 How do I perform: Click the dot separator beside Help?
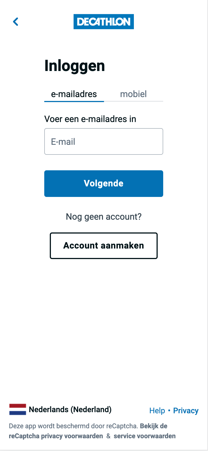[x=169, y=411]
